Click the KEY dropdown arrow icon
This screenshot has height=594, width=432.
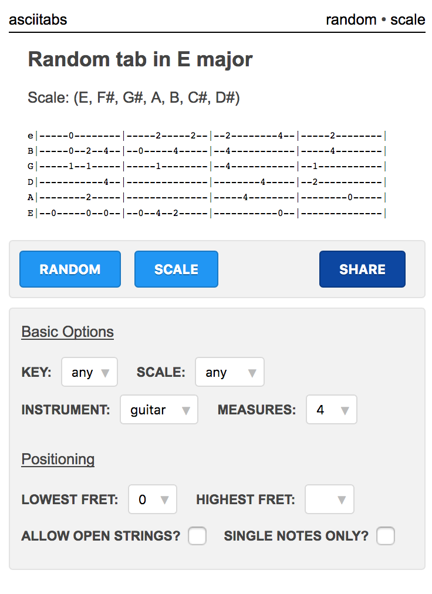tap(105, 373)
